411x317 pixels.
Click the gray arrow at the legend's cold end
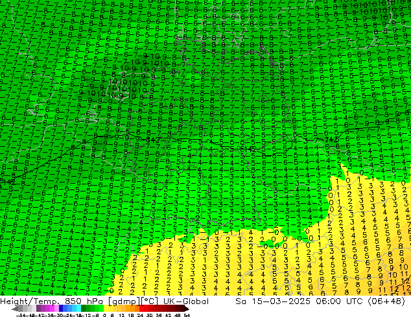click(15, 309)
